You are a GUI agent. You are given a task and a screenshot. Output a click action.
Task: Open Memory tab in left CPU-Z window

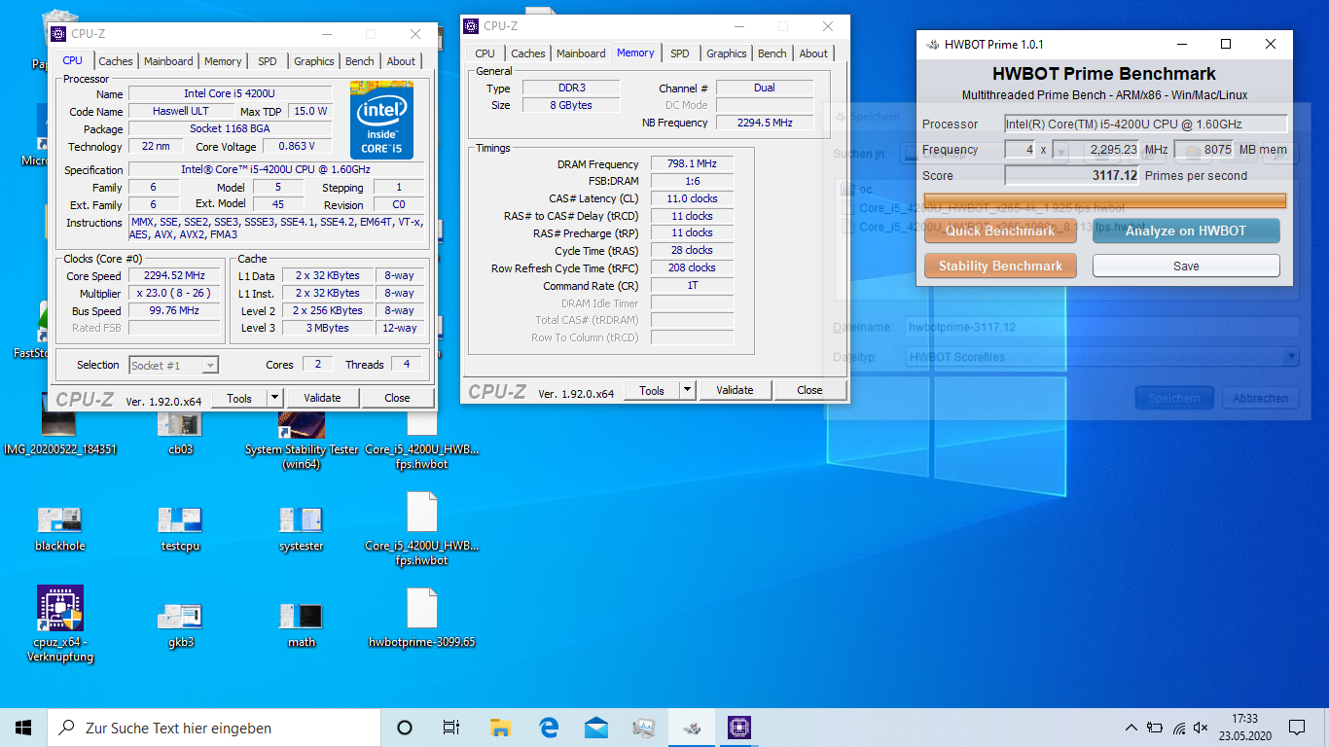pos(223,61)
